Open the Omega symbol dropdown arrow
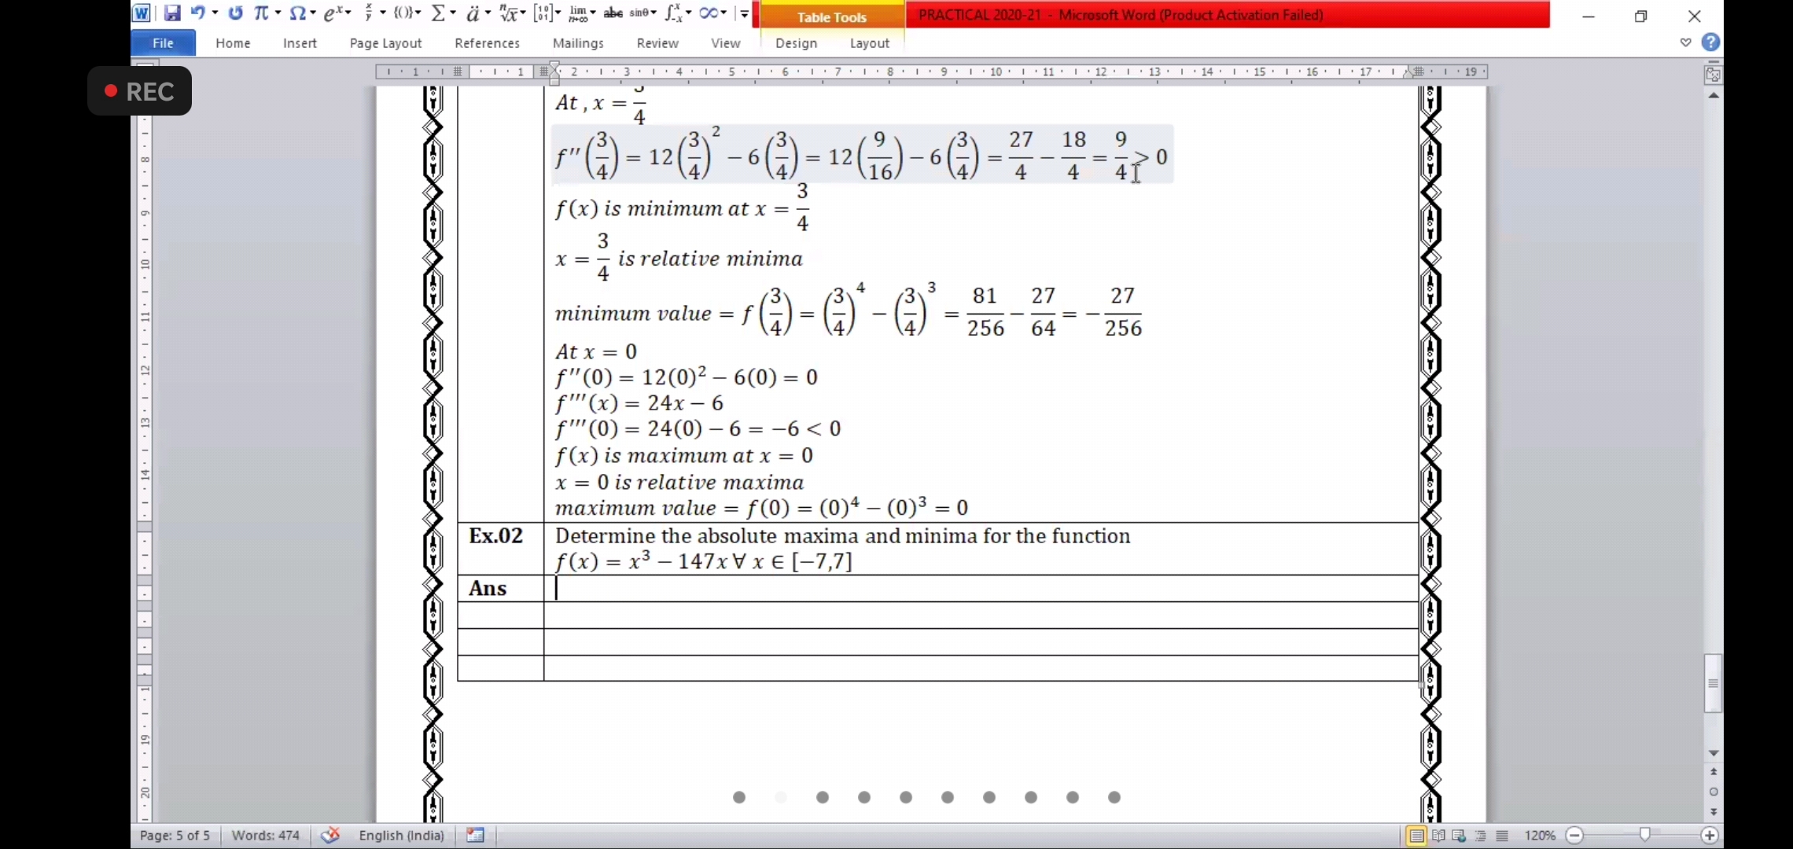This screenshot has height=849, width=1793. point(312,13)
